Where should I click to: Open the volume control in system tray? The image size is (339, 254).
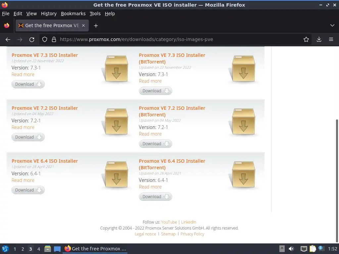coord(291,249)
